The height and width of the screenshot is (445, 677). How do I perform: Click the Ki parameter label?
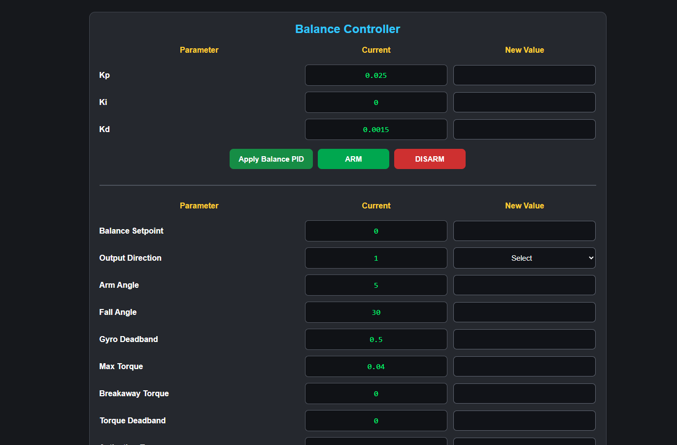(103, 103)
